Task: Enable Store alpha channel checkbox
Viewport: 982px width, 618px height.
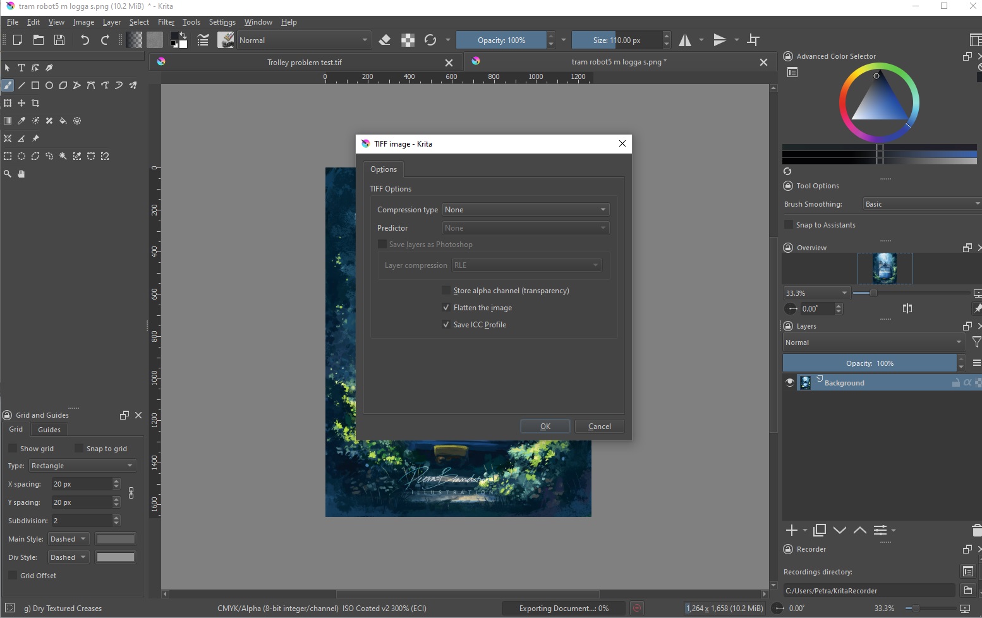Action: 446,291
